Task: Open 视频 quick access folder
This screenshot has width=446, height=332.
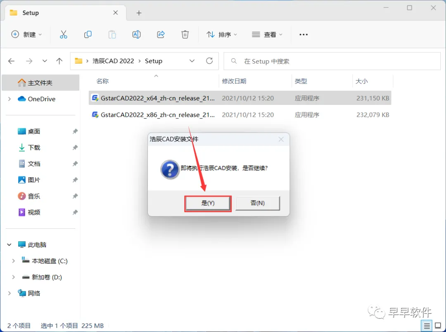Action: (x=29, y=213)
